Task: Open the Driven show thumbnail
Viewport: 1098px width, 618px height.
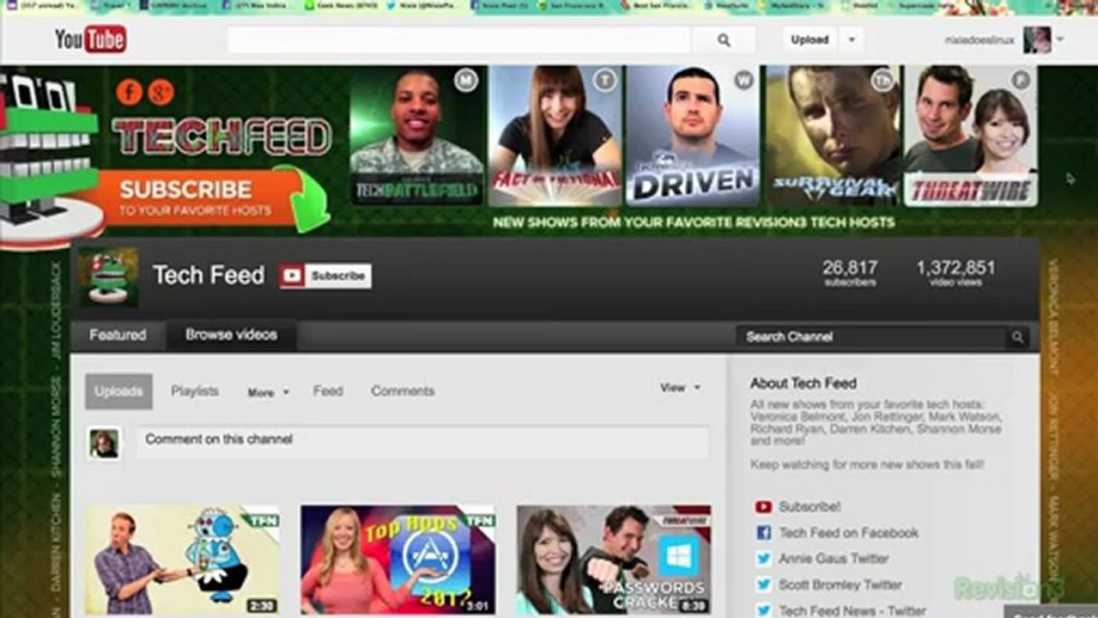Action: coord(693,136)
